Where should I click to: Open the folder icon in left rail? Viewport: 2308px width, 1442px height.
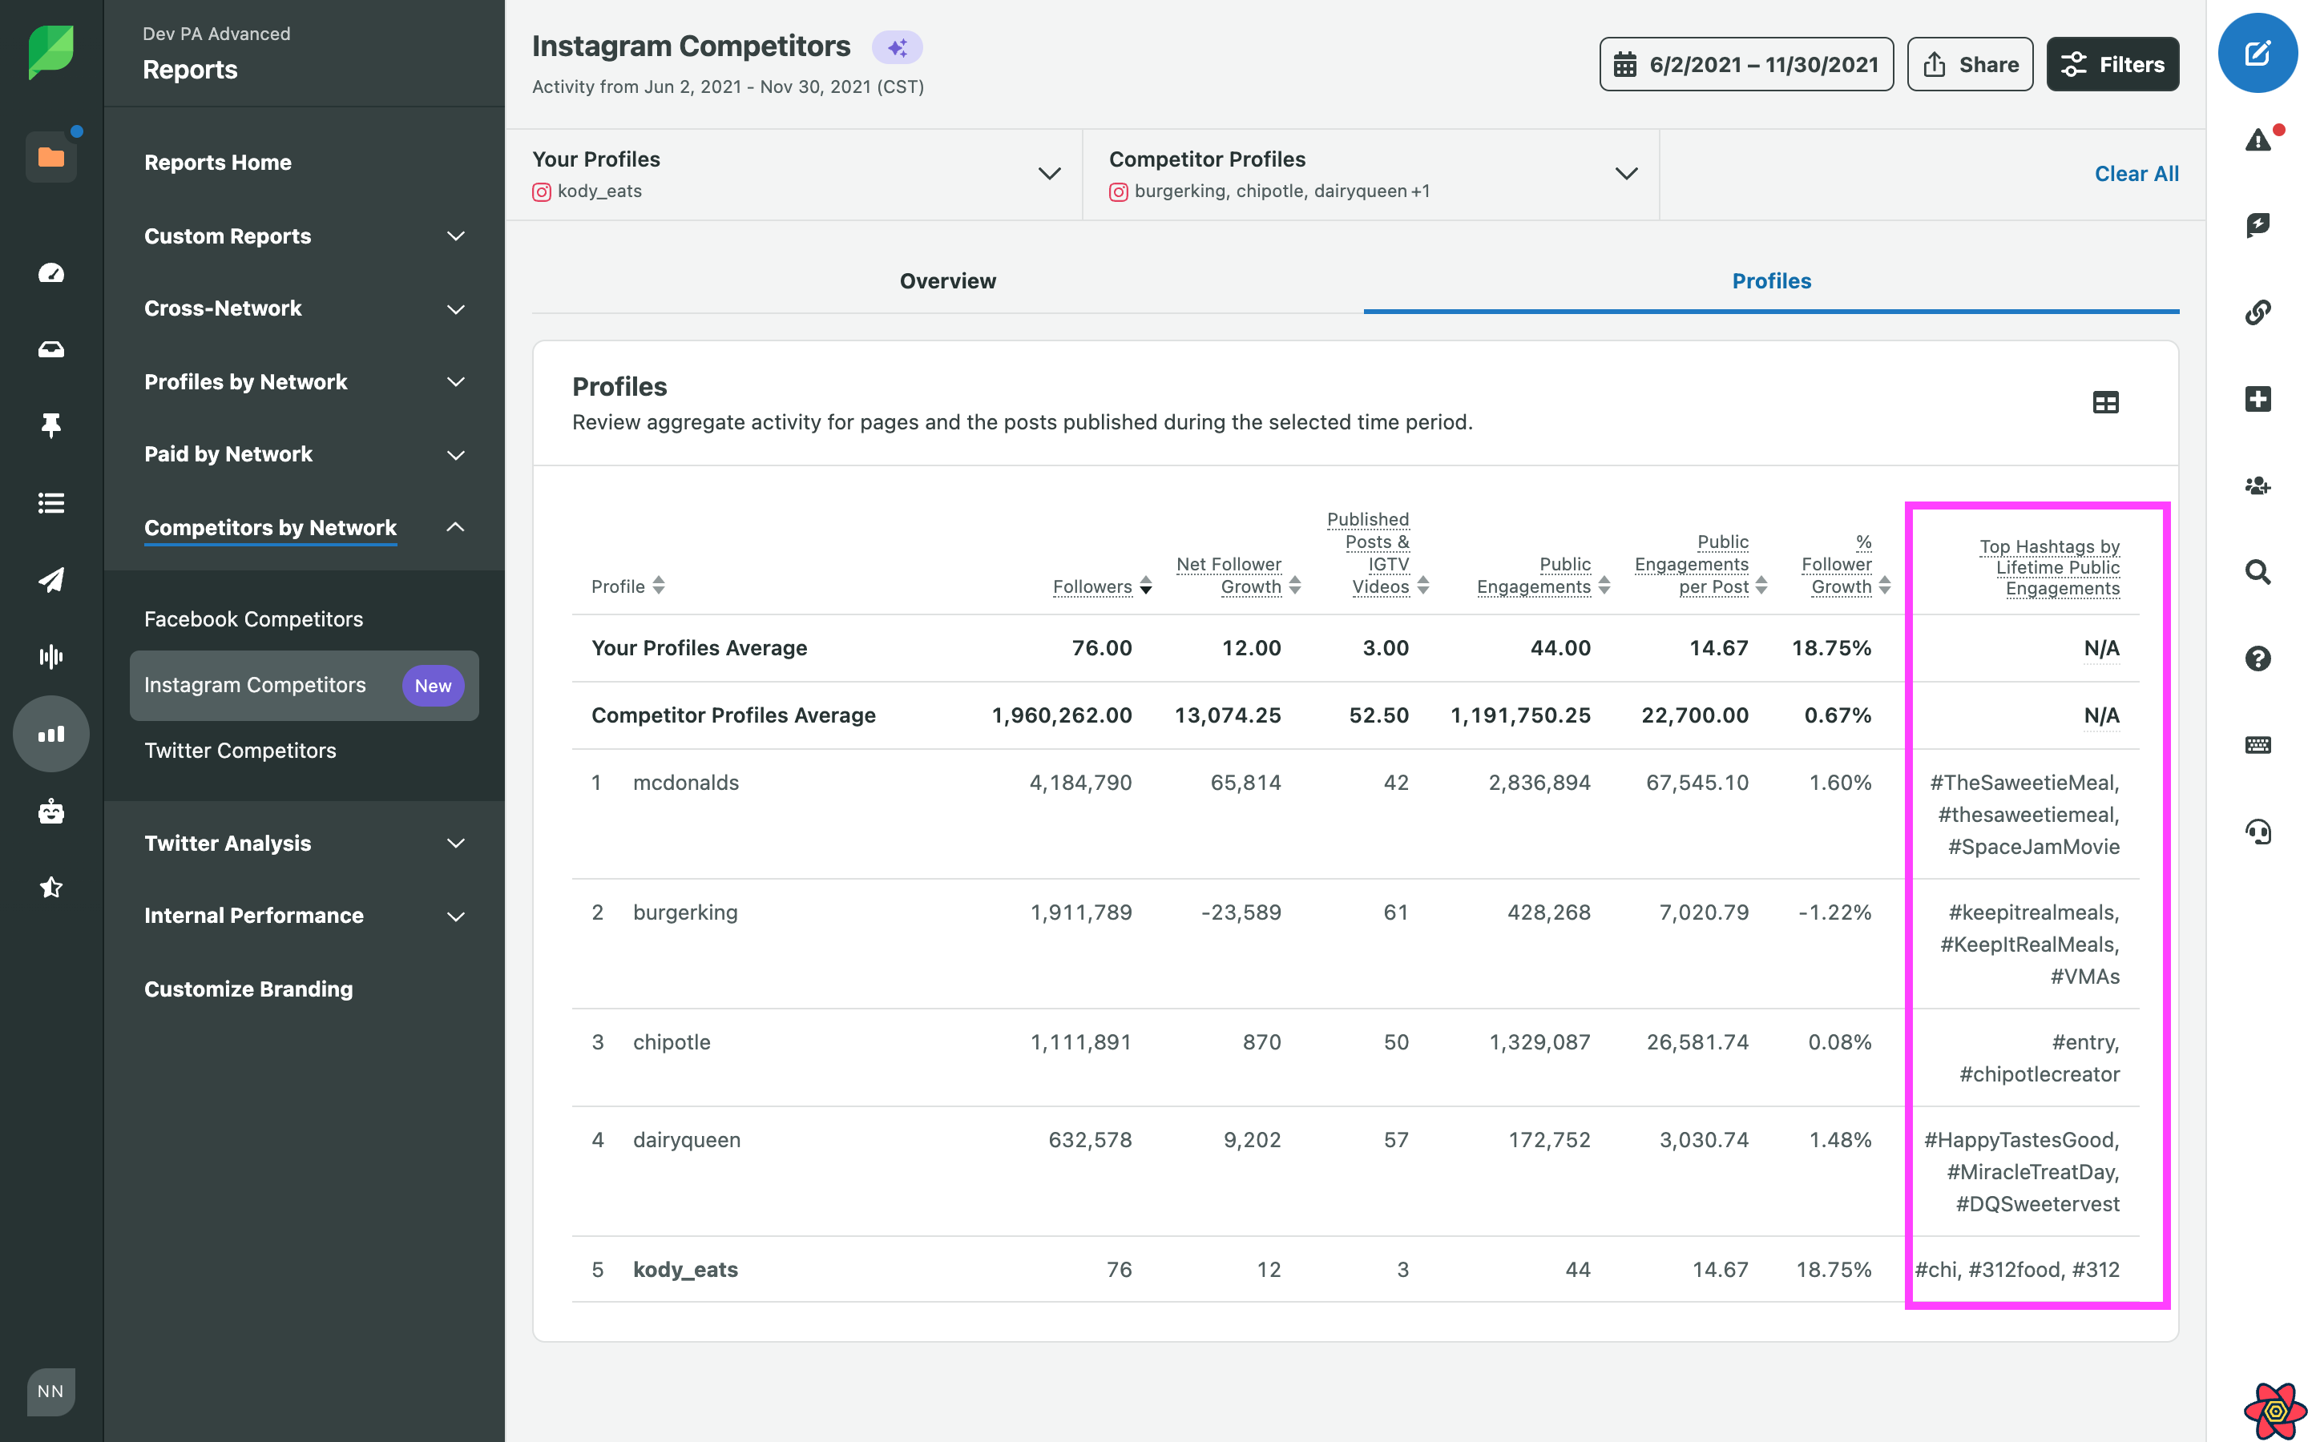coord(50,157)
